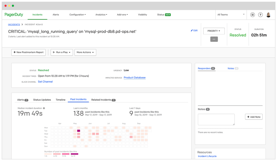The height and width of the screenshot is (163, 277).
Task: Click the breadcrumb chevron after INCIDENTS
Action: [x=22, y=25]
